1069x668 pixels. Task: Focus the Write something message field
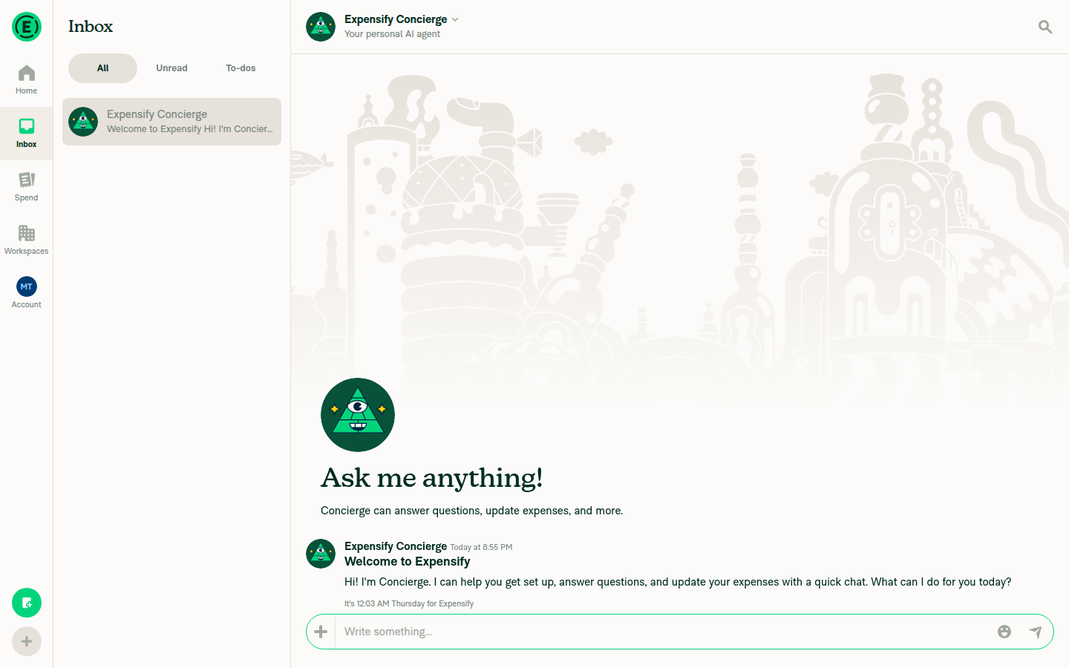click(x=663, y=632)
